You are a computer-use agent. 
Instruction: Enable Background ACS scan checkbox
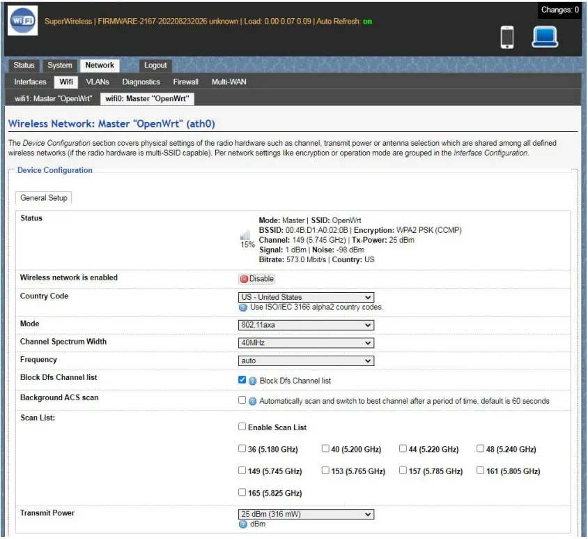coord(242,400)
